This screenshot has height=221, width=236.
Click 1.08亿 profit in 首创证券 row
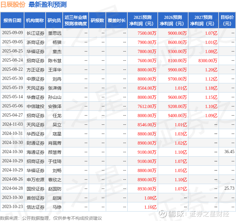click(x=150, y=198)
